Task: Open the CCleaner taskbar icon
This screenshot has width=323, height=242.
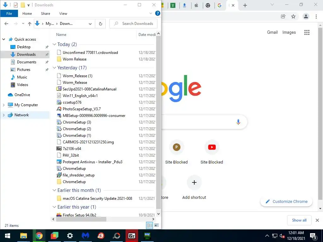Action: 101,236
